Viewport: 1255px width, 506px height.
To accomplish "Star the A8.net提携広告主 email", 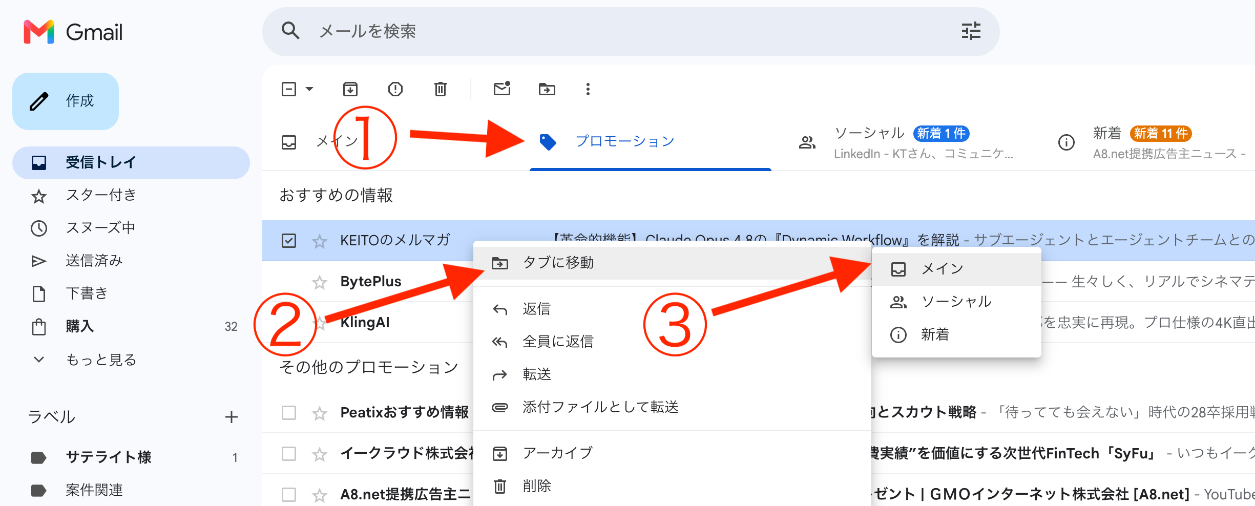I will pyautogui.click(x=320, y=495).
